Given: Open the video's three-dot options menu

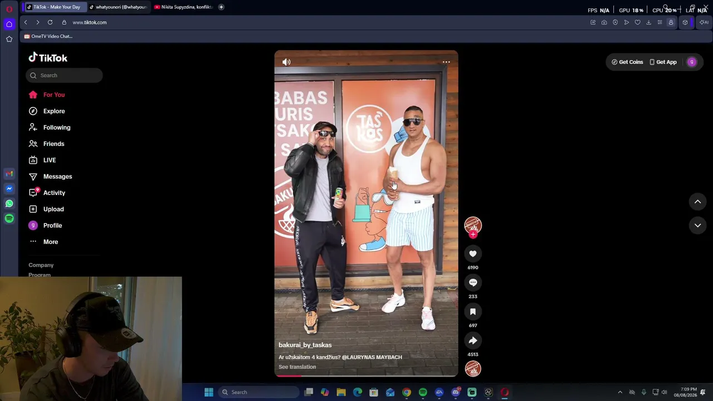Looking at the screenshot, I should click(446, 62).
